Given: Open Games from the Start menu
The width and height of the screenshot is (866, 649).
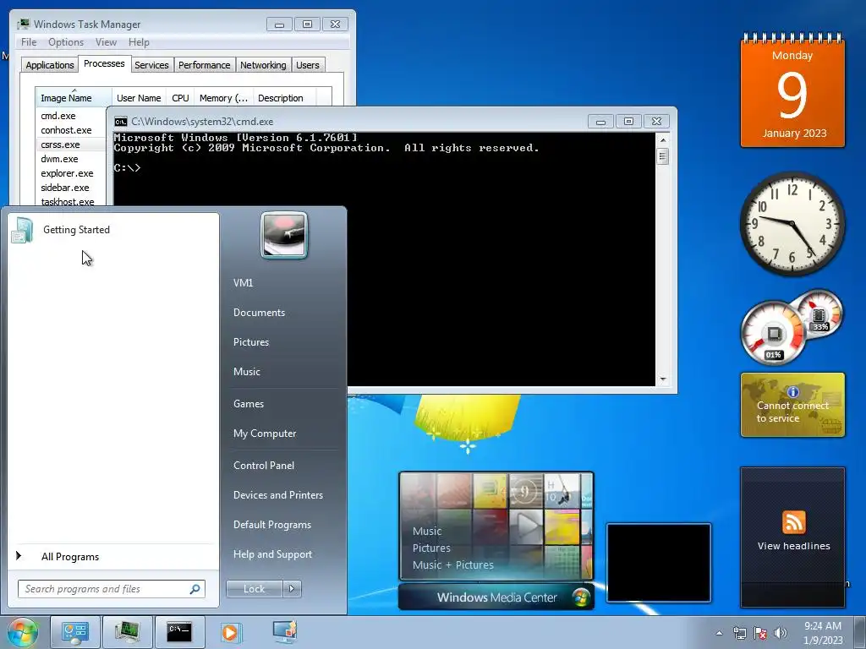Looking at the screenshot, I should (249, 404).
